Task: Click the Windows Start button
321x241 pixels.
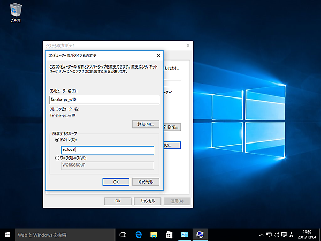Action: pos(7,235)
